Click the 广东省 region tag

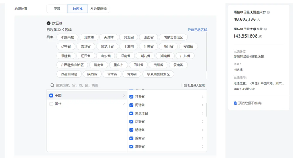coord(185,55)
